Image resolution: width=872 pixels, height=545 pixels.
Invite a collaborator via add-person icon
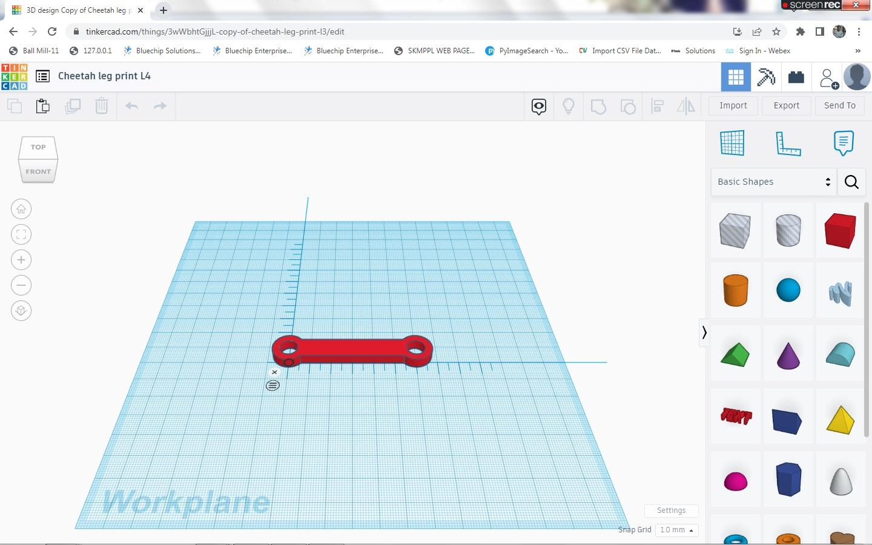(x=828, y=78)
